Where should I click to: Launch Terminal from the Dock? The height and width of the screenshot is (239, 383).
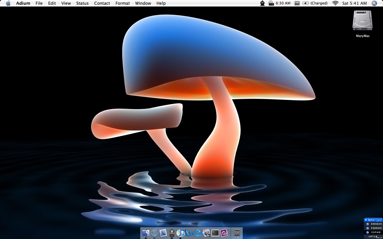click(215, 233)
